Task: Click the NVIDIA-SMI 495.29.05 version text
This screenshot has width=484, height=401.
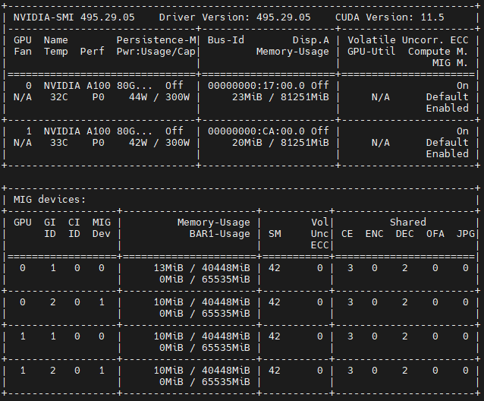Action: pos(74,17)
